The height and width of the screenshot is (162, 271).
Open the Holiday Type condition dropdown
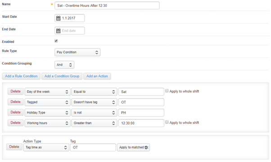(x=48, y=113)
